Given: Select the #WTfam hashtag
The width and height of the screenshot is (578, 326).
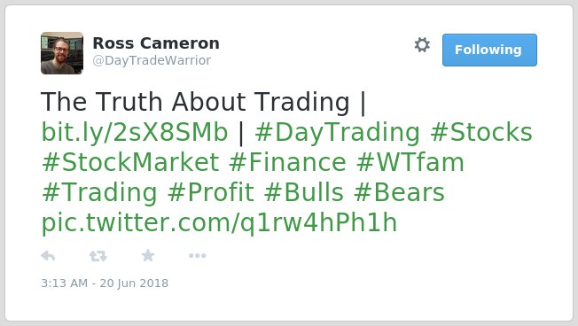Looking at the screenshot, I should [410, 162].
